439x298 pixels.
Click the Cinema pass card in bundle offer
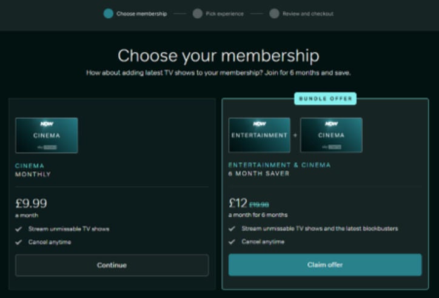point(331,135)
